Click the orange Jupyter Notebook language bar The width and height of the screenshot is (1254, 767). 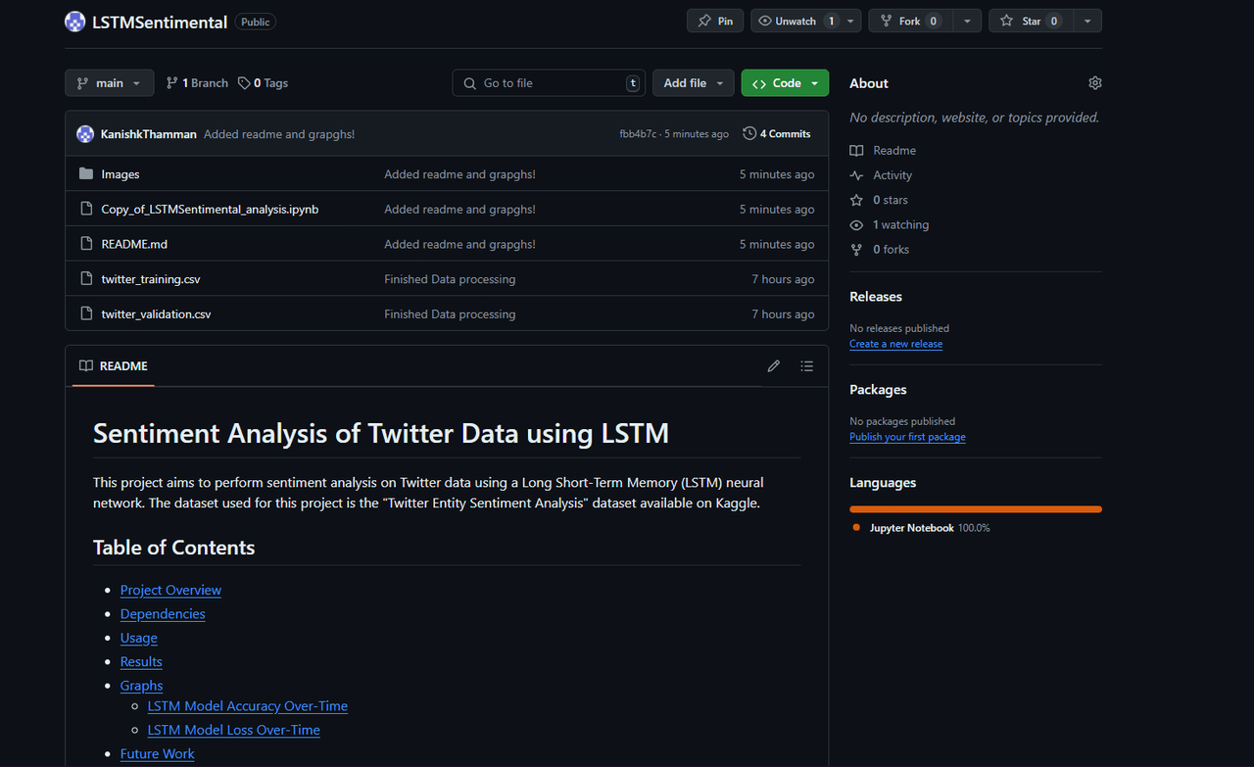(975, 509)
